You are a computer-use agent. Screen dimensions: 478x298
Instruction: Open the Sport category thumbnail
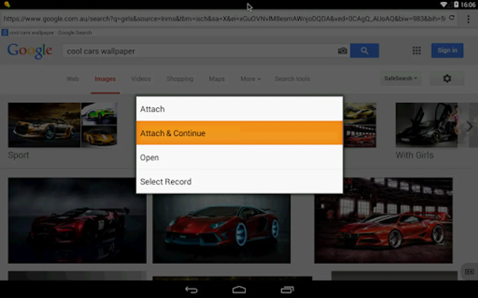(62, 125)
